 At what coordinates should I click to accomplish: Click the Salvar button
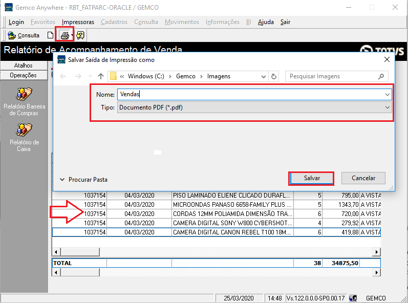(x=312, y=178)
